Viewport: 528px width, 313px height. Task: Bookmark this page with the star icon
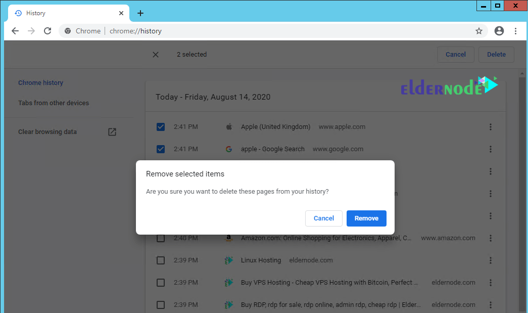pos(479,31)
